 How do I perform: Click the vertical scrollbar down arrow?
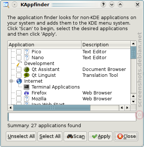133,101
